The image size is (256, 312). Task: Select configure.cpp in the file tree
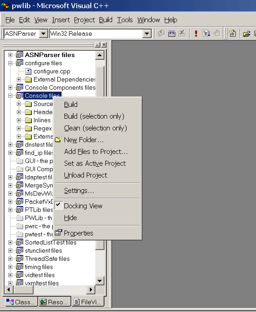coord(52,71)
